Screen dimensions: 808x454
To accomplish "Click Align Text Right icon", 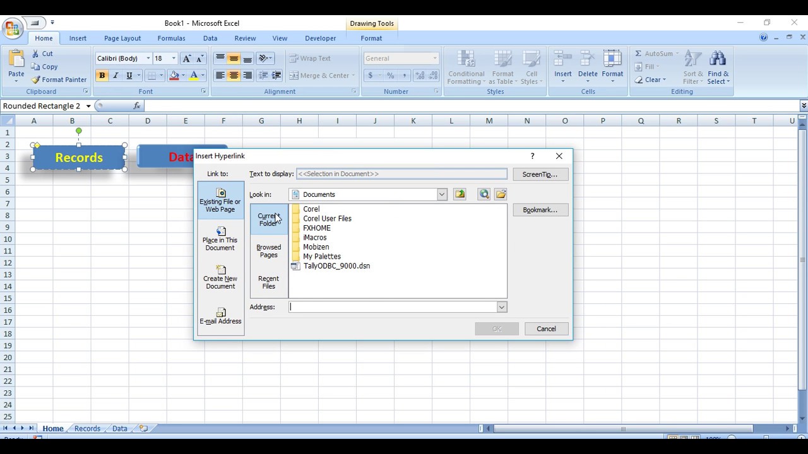I will [x=247, y=76].
